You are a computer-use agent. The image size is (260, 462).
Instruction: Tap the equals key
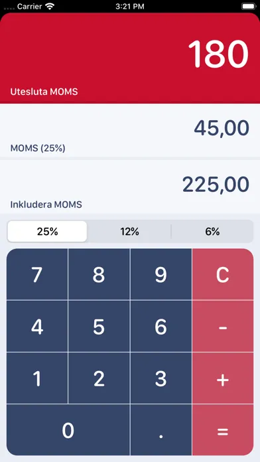[223, 430]
